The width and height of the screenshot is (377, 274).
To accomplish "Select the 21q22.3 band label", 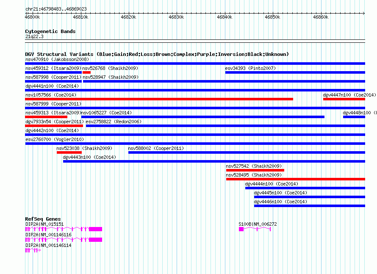I will point(34,37).
